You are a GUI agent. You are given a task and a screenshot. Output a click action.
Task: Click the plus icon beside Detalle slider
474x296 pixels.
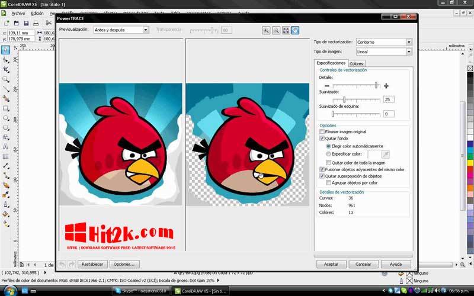pyautogui.click(x=386, y=86)
